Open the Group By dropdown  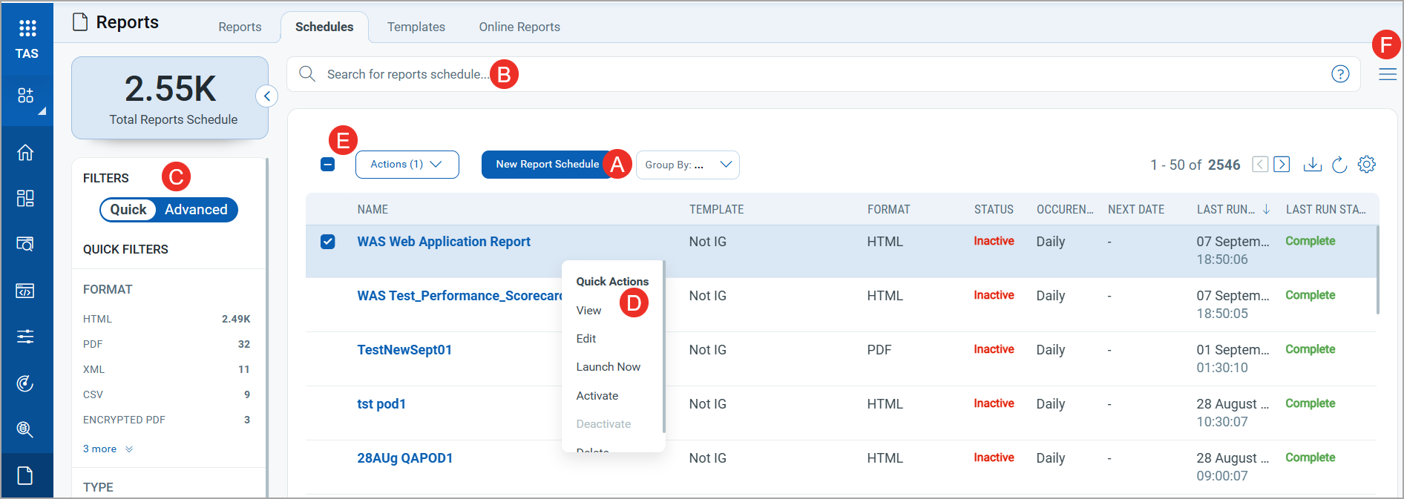click(x=687, y=165)
